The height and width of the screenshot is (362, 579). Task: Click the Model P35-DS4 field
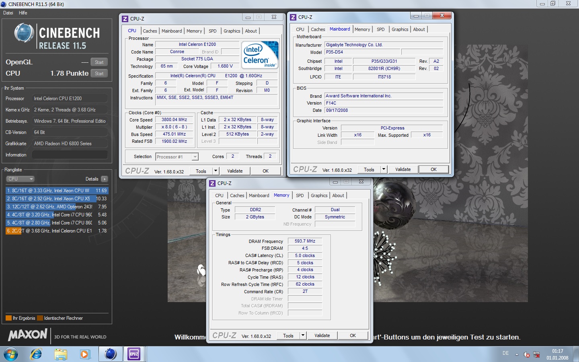362,52
